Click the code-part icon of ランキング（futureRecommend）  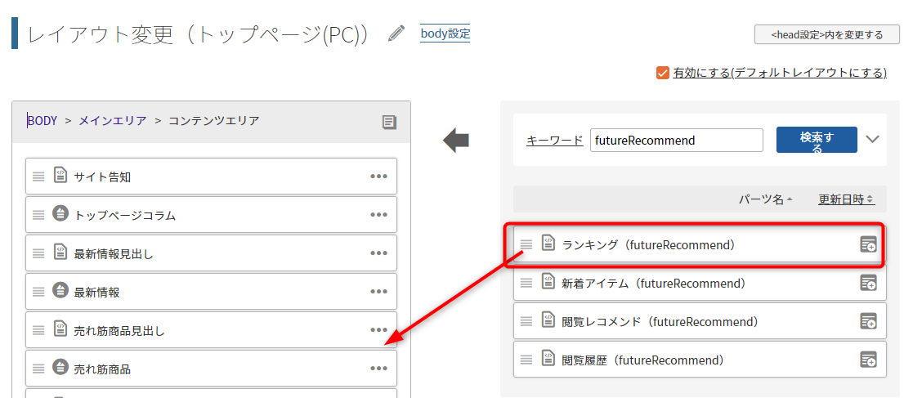click(x=548, y=242)
